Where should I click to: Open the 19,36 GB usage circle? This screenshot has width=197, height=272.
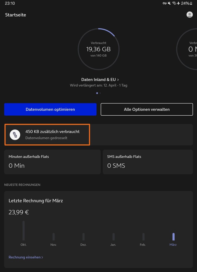(98, 49)
